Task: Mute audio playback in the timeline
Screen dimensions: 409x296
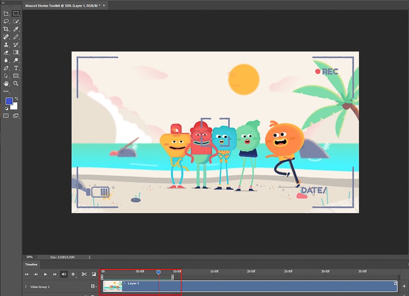Action: 63,274
